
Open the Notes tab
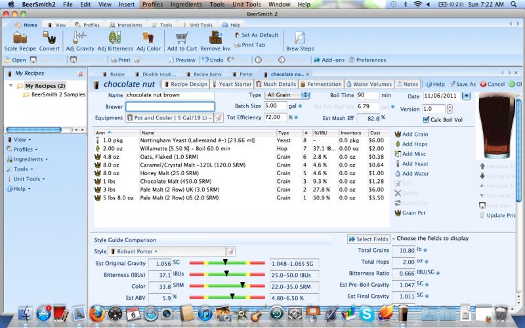pyautogui.click(x=407, y=85)
